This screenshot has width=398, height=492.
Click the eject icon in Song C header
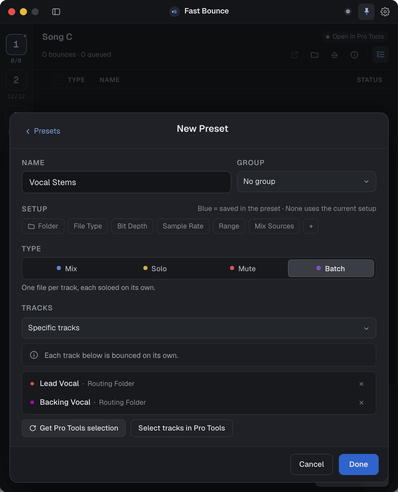[x=334, y=55]
